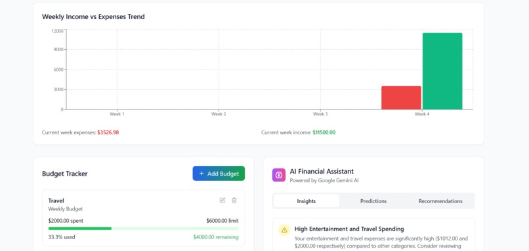Click the AI Financial Assistant brain icon

[279, 175]
